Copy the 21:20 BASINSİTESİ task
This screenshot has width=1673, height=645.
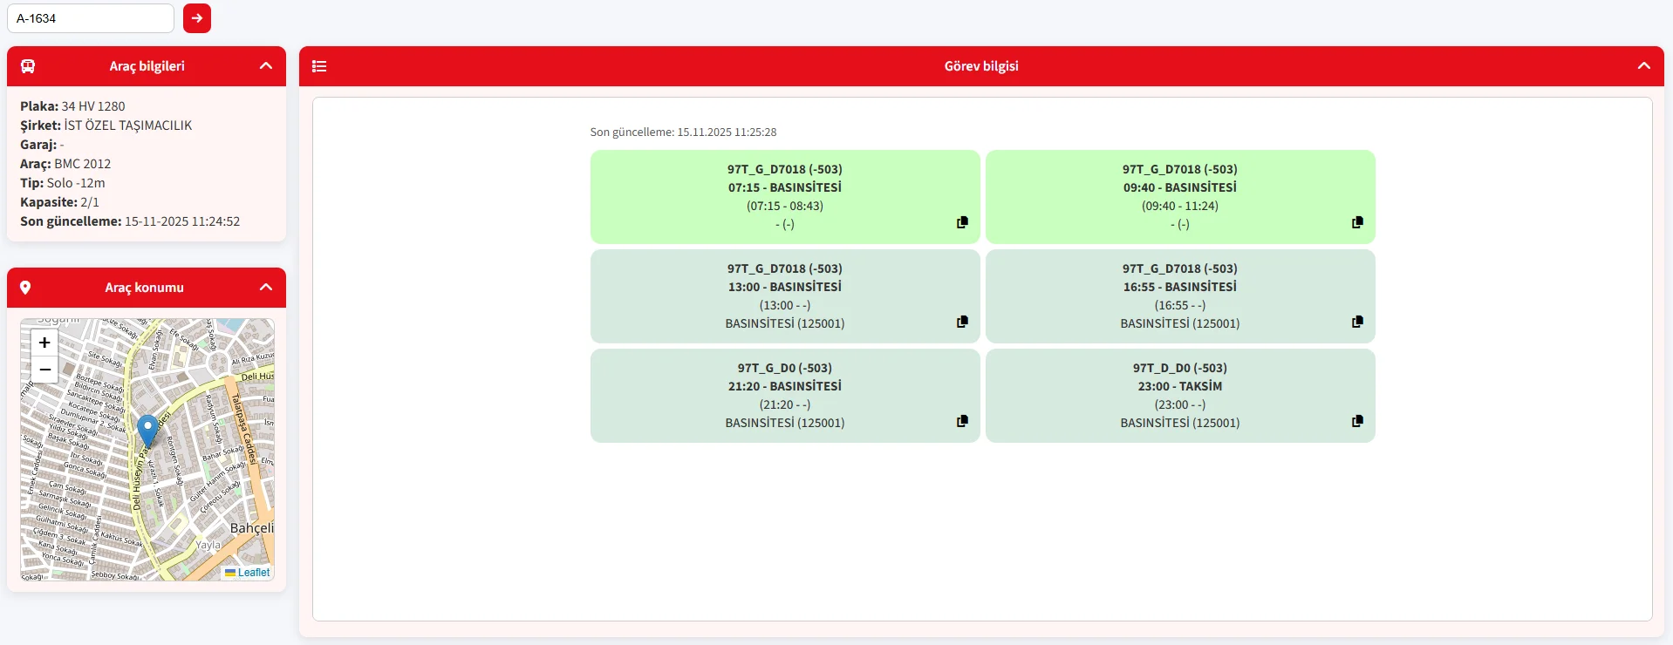click(x=962, y=421)
